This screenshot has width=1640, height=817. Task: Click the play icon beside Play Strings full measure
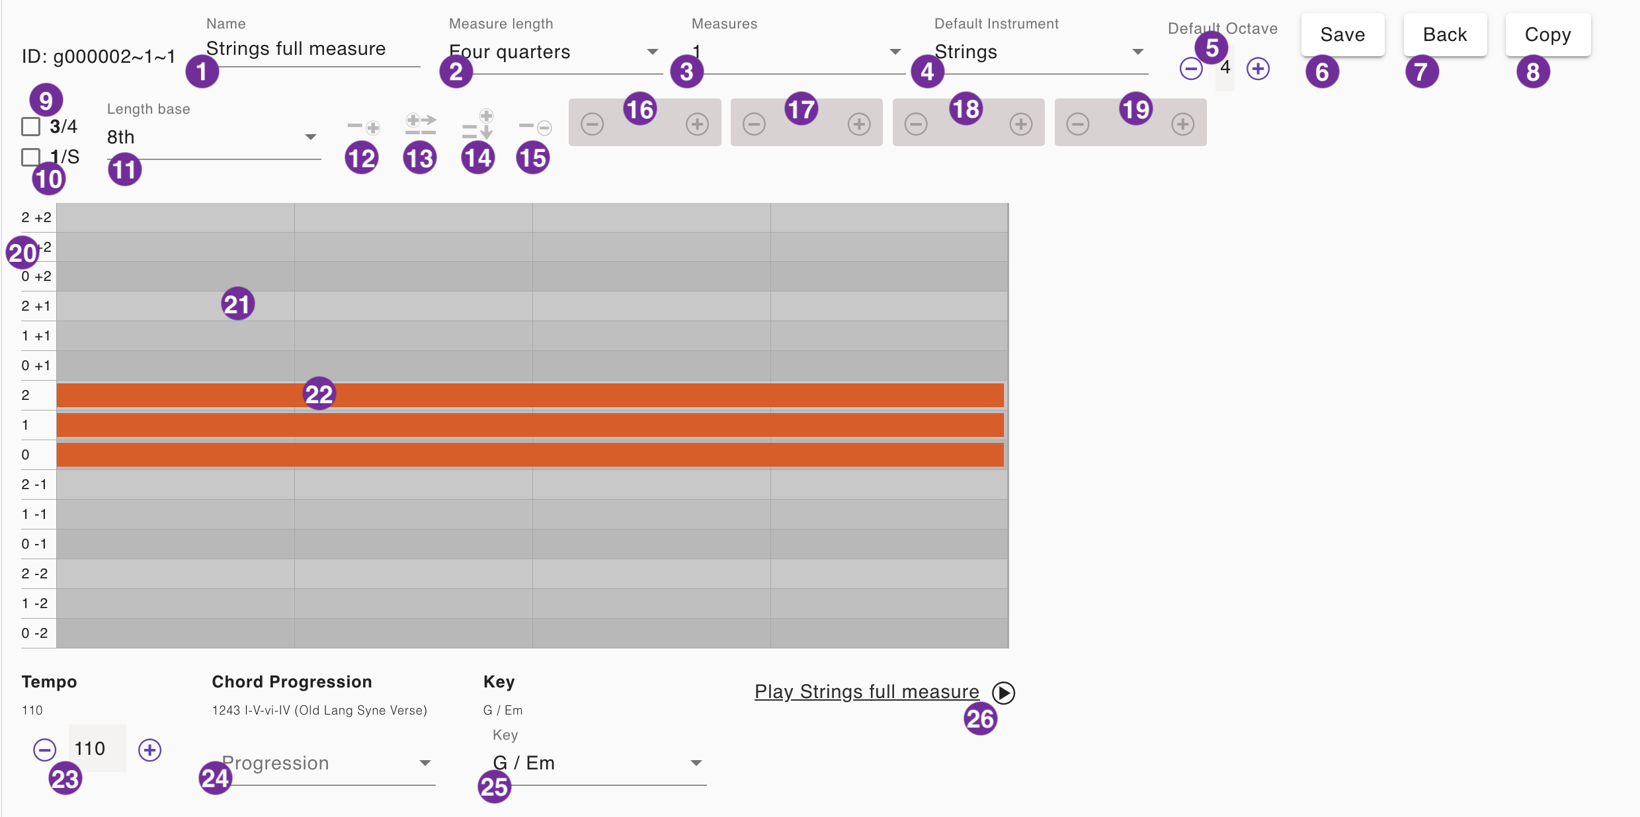(x=1003, y=693)
